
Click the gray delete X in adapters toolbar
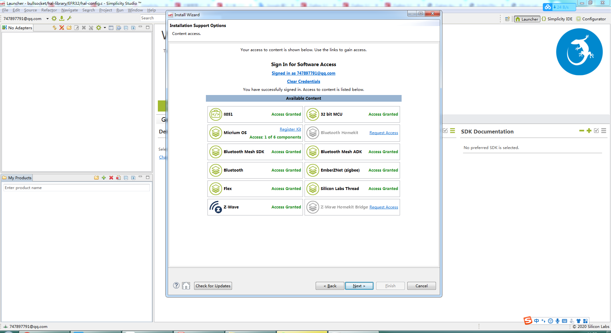pos(84,28)
